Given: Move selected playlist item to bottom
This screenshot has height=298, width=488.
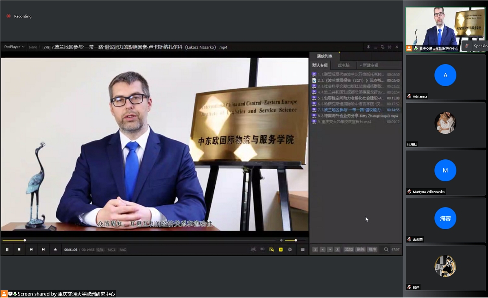Looking at the screenshot, I should [337, 250].
